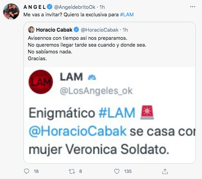Open ANGEL's profile avatar photo
The image size is (202, 179).
[x=11, y=12]
